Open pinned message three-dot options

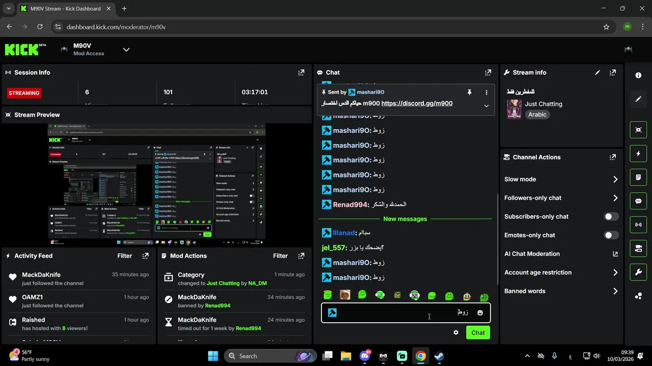[x=486, y=92]
